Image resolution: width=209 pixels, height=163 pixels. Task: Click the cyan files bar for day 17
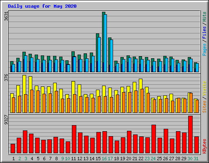(111, 56)
